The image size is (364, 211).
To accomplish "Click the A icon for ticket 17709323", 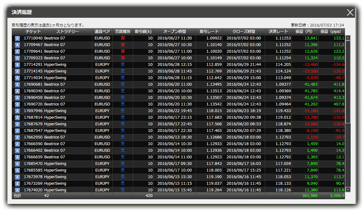I will [17, 58].
